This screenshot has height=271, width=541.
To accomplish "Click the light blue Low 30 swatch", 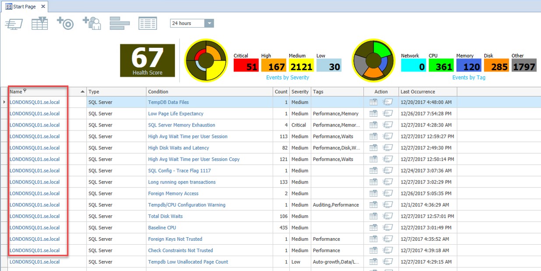I will [x=329, y=65].
